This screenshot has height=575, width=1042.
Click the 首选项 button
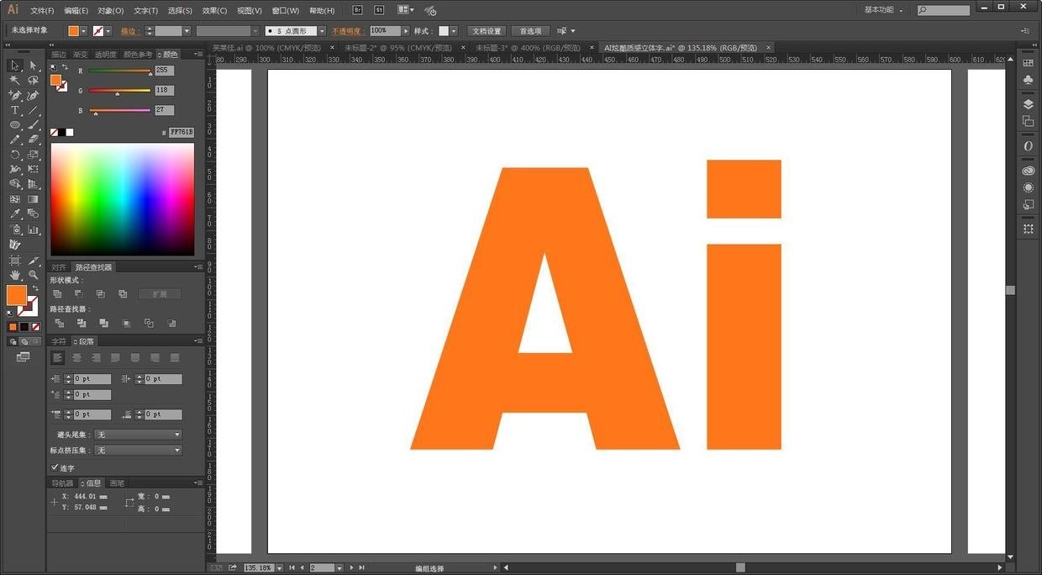click(529, 31)
